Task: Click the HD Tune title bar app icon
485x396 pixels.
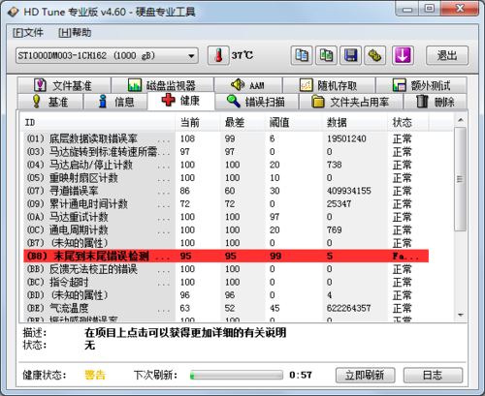Action: click(x=14, y=12)
